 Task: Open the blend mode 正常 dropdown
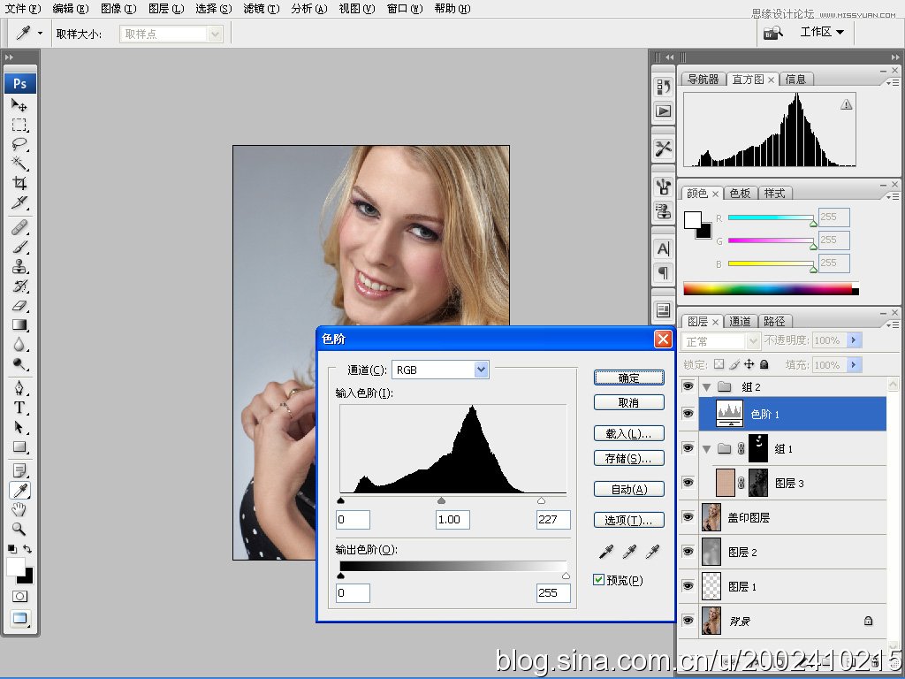tap(721, 341)
